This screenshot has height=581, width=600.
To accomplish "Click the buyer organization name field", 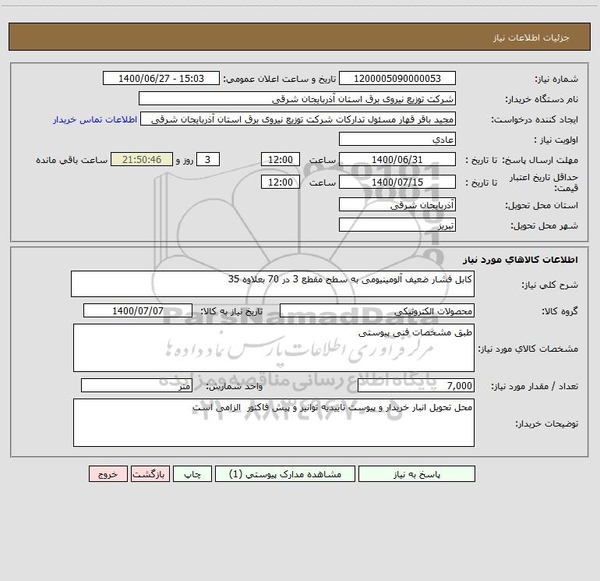I will click(x=297, y=98).
